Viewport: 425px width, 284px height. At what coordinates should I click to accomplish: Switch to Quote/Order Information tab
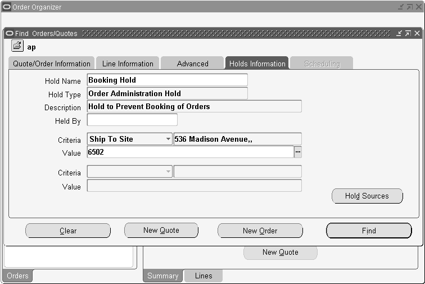coord(52,64)
